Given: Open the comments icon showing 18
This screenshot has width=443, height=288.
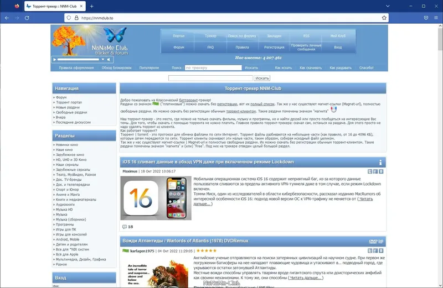Looking at the screenshot, I should (124, 227).
